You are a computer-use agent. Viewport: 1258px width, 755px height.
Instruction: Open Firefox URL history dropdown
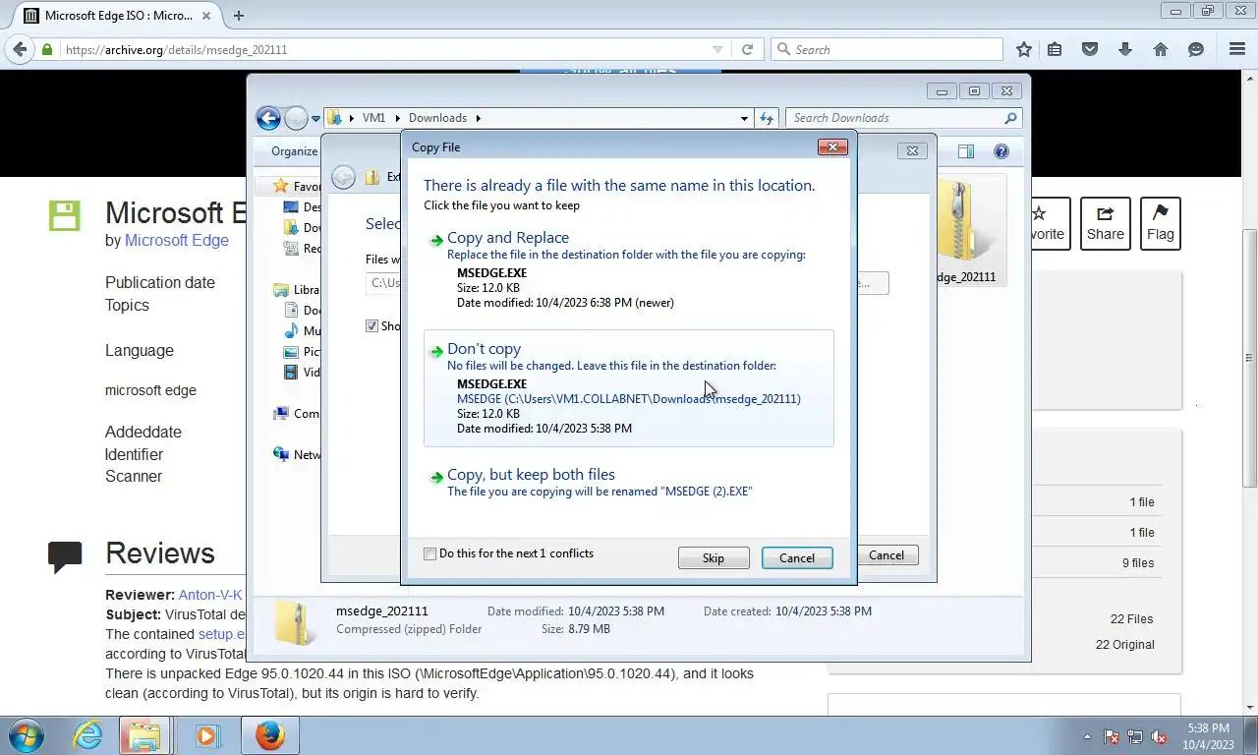pyautogui.click(x=717, y=49)
